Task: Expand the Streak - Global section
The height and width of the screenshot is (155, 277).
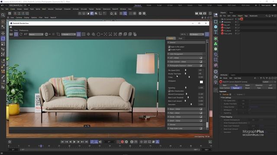Action: 168,117
